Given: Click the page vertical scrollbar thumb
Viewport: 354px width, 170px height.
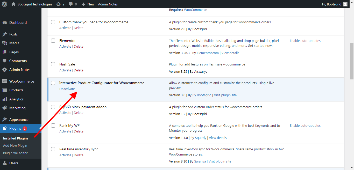Looking at the screenshot, I should 352,61.
